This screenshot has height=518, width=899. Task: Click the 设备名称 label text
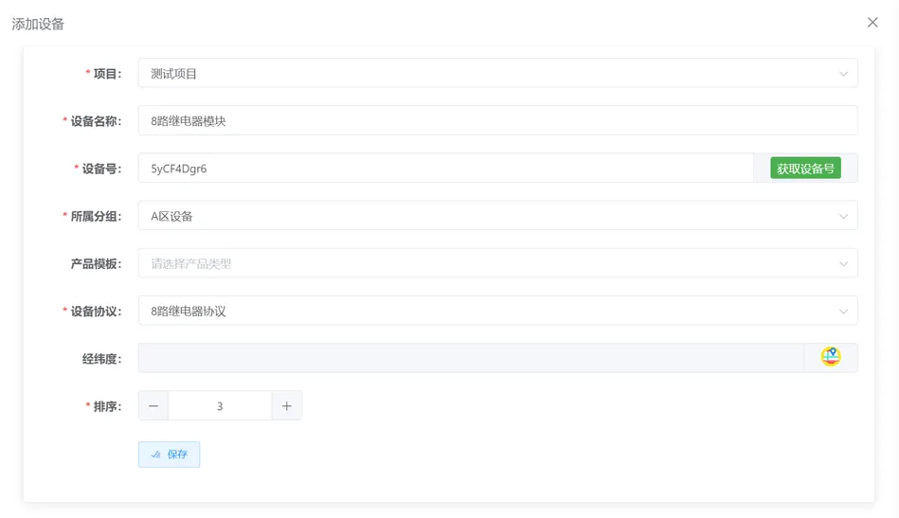(x=95, y=121)
